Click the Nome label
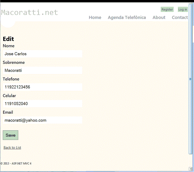 (9, 46)
